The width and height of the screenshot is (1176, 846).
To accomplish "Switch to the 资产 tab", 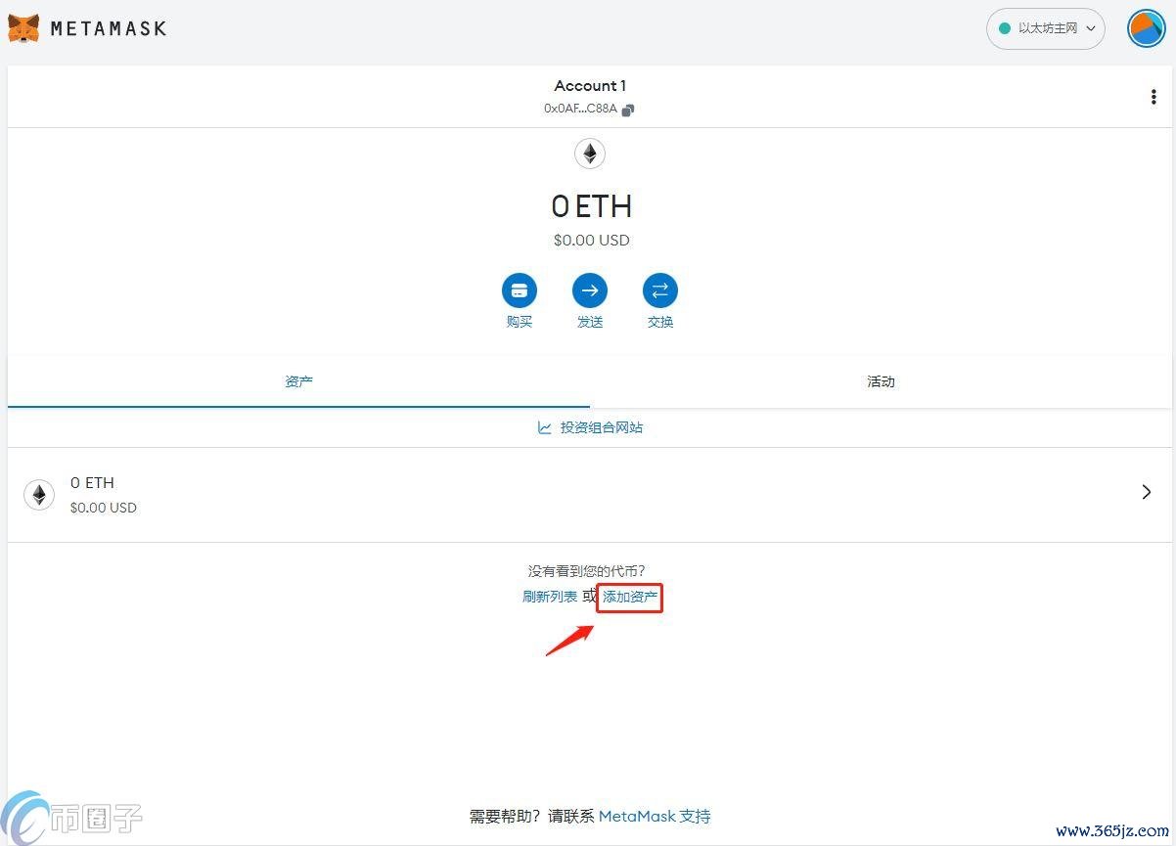I will point(298,381).
